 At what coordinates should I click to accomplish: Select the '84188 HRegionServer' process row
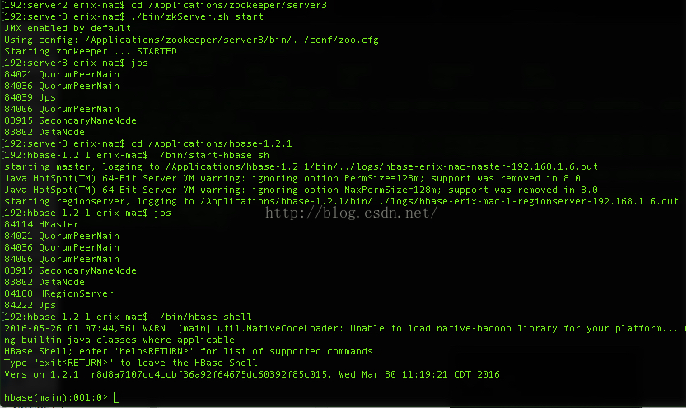pyautogui.click(x=58, y=293)
